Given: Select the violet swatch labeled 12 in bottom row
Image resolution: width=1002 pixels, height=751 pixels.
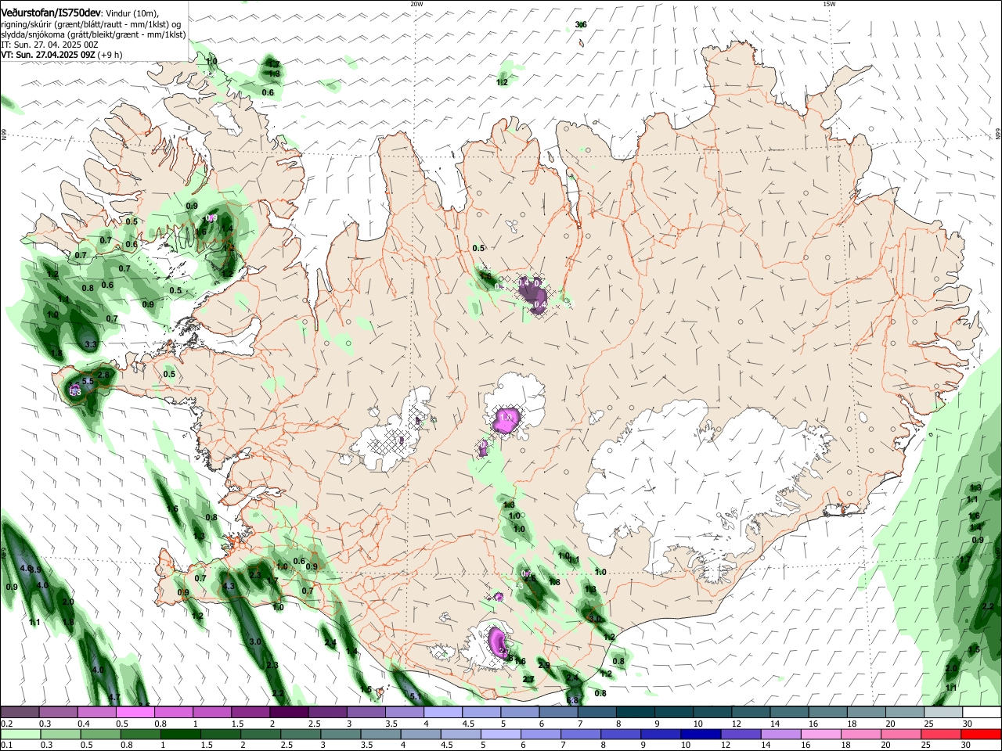Looking at the screenshot, I should coord(741,734).
